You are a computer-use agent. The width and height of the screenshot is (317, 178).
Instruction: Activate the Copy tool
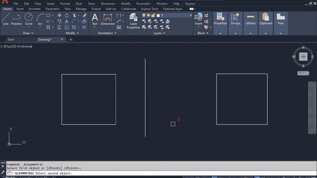point(59,21)
